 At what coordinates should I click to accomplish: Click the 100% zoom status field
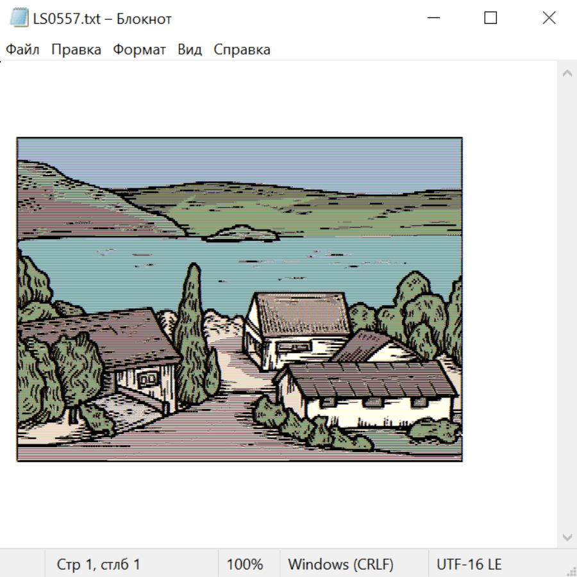pos(245,565)
